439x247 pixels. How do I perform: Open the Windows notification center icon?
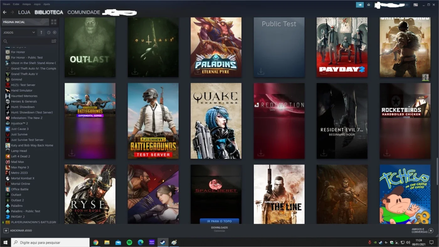point(432,242)
